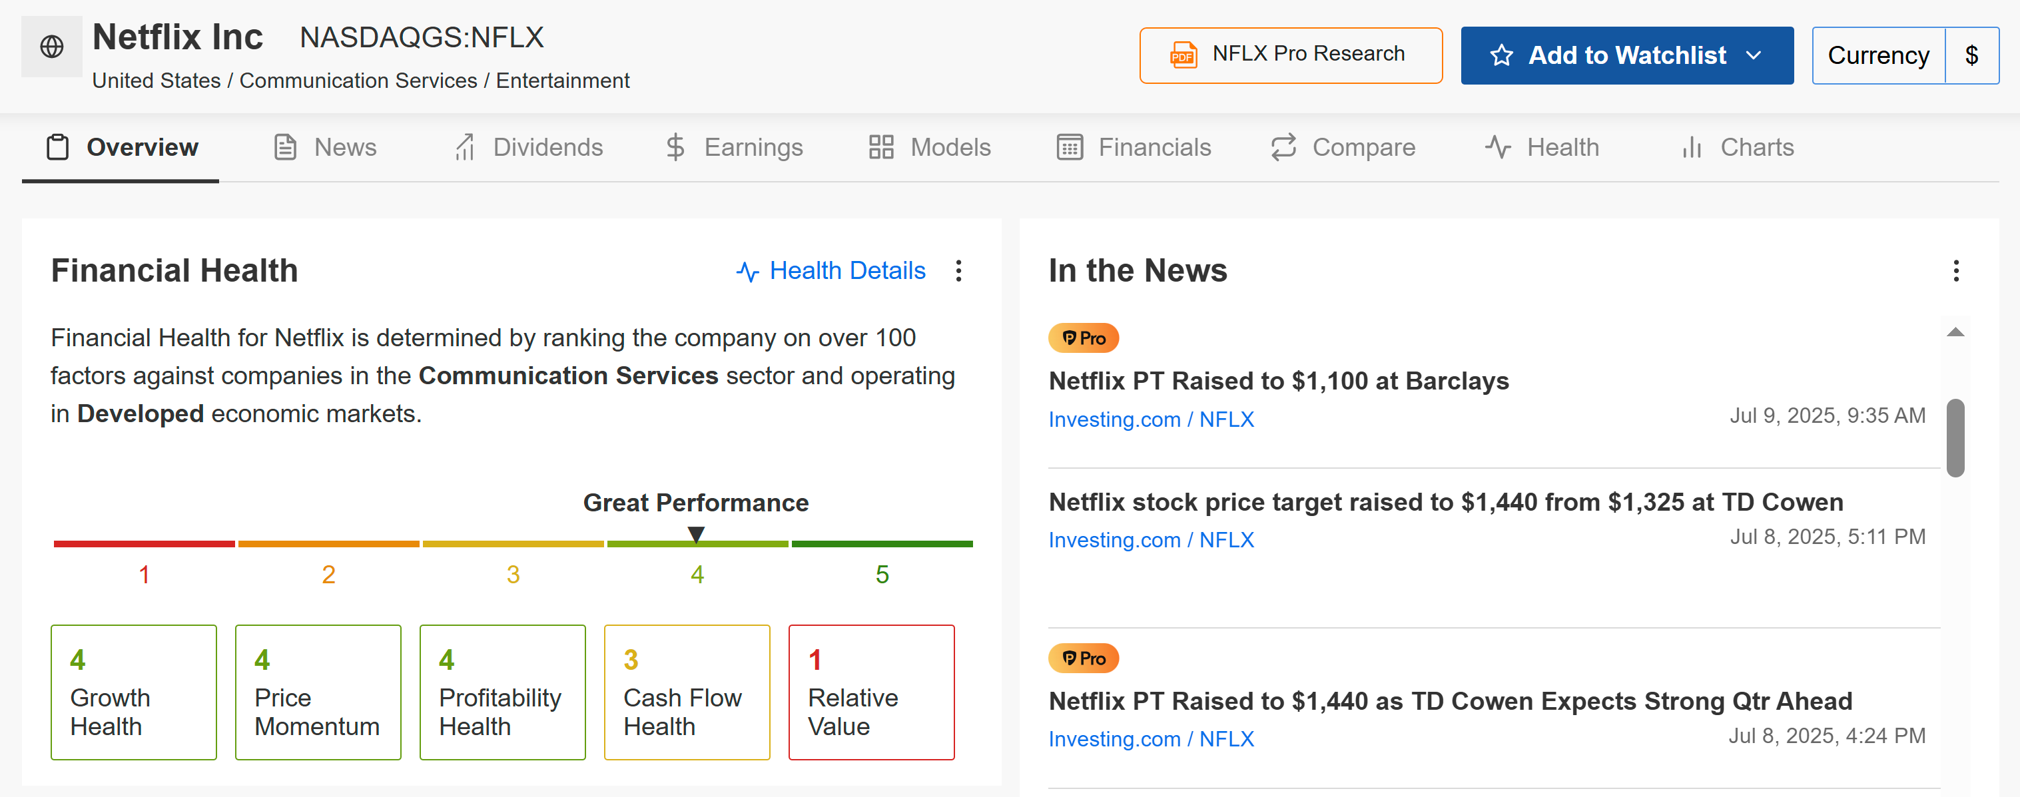Click the swap arrows icon beside Compare
The image size is (2020, 797).
pos(1283,146)
